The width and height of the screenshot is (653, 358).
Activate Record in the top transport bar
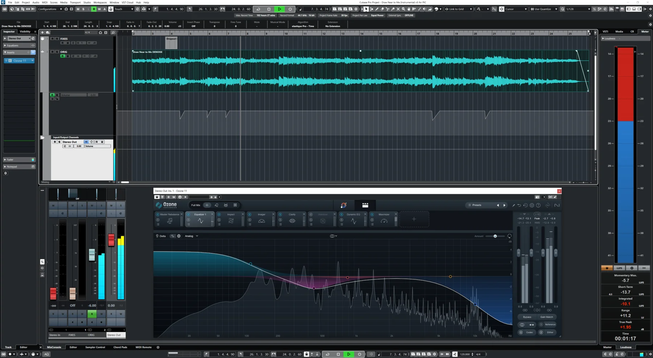tap(290, 9)
